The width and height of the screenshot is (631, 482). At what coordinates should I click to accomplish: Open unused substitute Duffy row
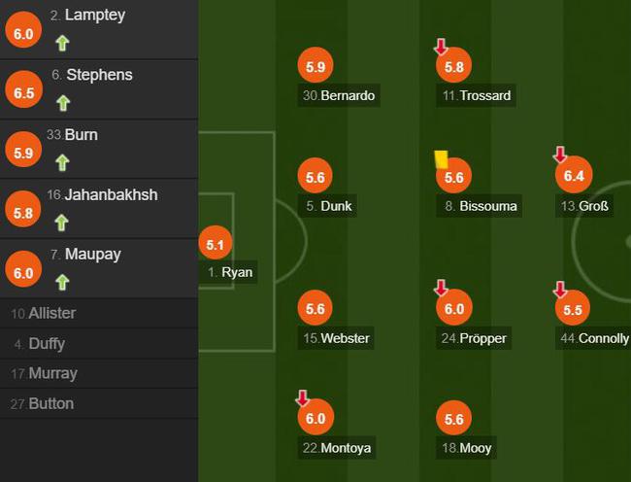tap(99, 344)
